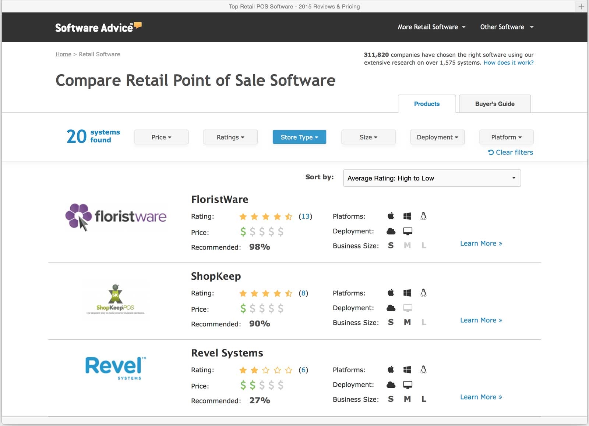This screenshot has height=426, width=589.
Task: Expand Other Software menu
Action: click(x=507, y=27)
